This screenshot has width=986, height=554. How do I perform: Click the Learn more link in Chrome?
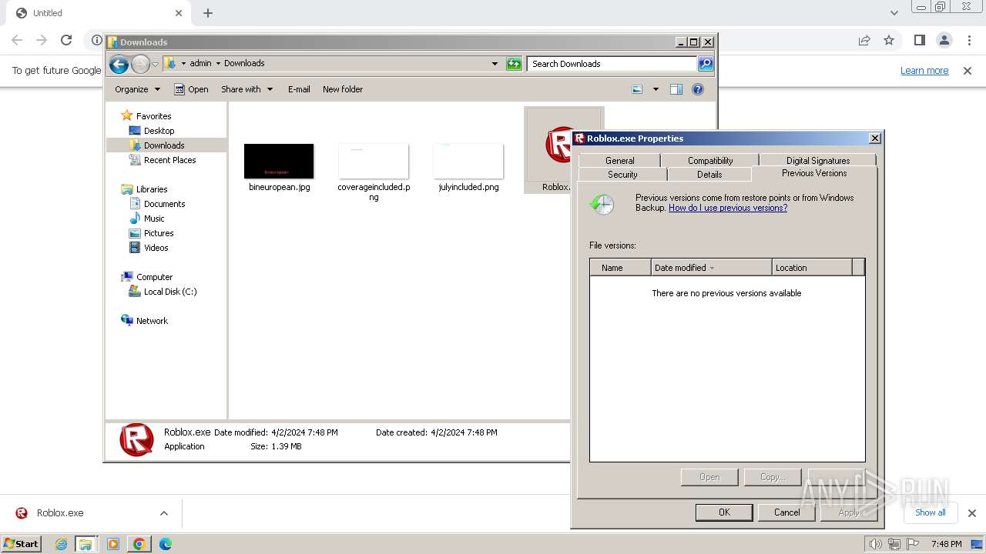click(x=924, y=71)
